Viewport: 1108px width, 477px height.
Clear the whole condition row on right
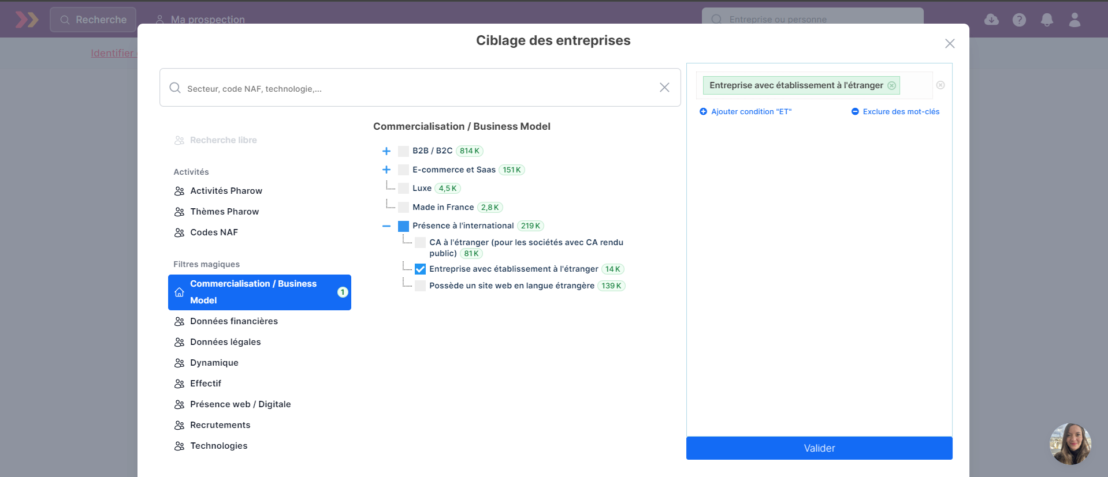[940, 85]
